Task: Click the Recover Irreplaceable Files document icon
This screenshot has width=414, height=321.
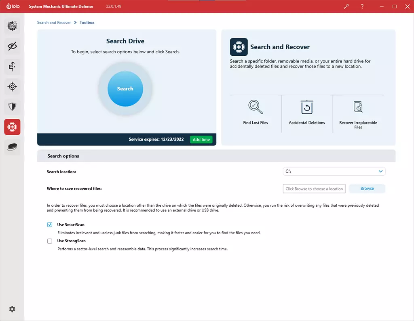Action: (x=358, y=107)
